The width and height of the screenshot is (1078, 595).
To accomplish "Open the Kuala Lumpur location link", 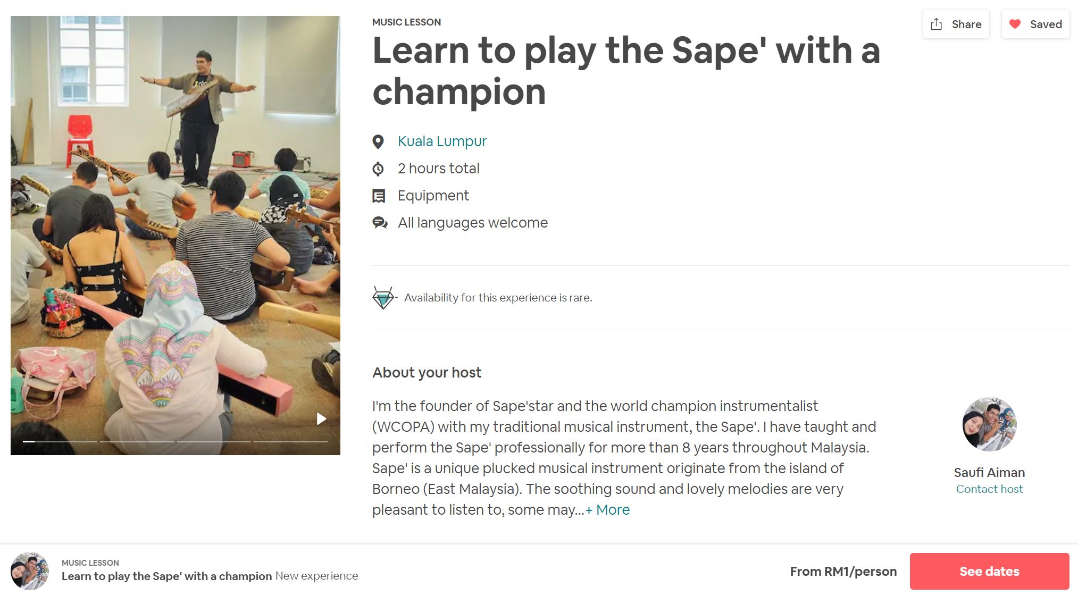I will pyautogui.click(x=442, y=141).
